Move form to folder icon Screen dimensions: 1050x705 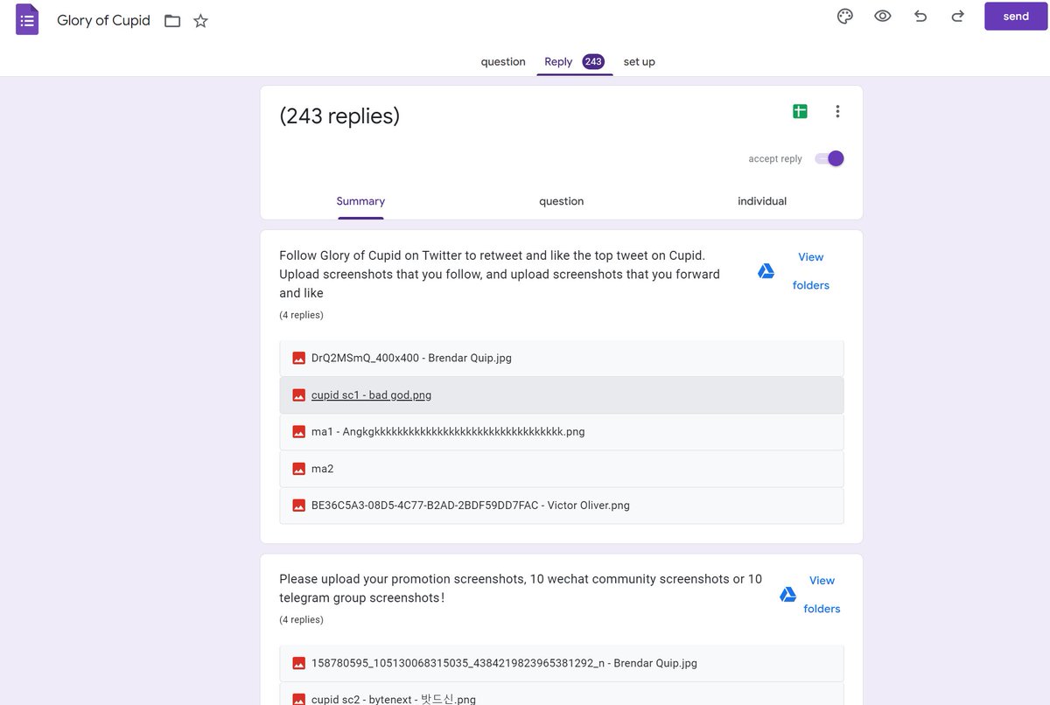(x=172, y=20)
